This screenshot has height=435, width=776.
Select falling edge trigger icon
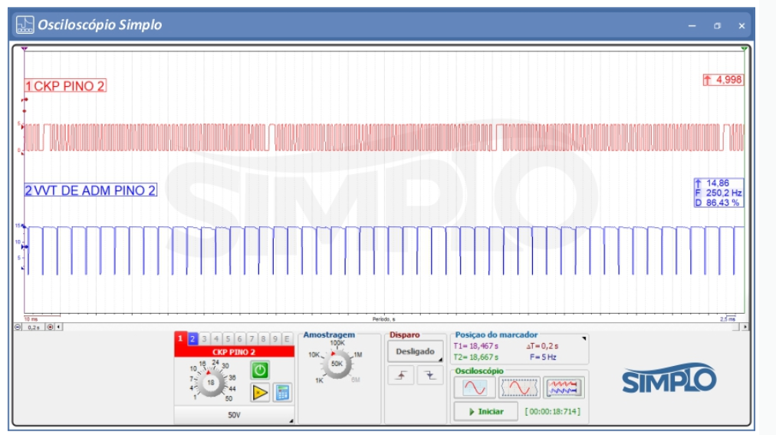(429, 376)
